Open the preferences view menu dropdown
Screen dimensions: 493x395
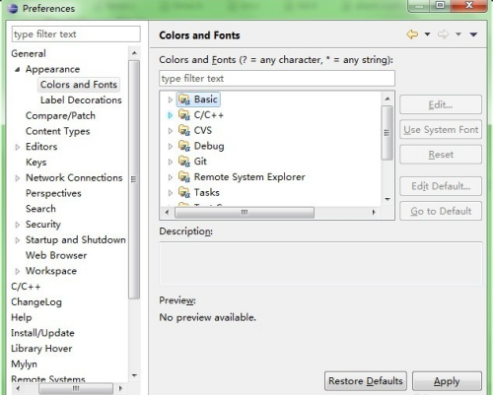click(473, 34)
